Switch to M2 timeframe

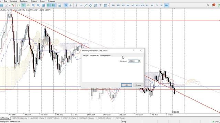(x=118, y=5)
